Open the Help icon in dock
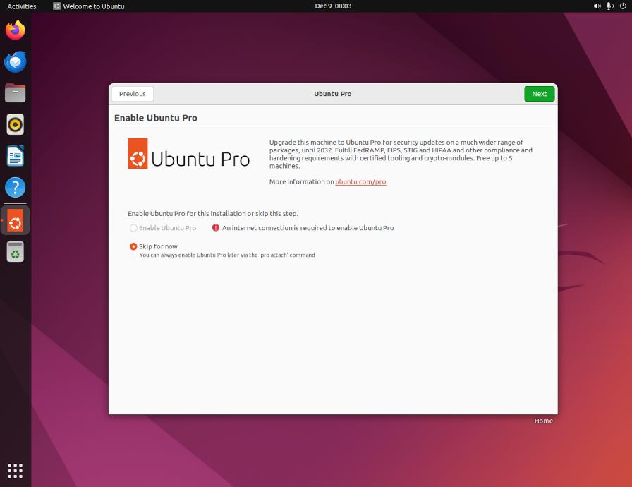632x487 pixels. pyautogui.click(x=16, y=188)
